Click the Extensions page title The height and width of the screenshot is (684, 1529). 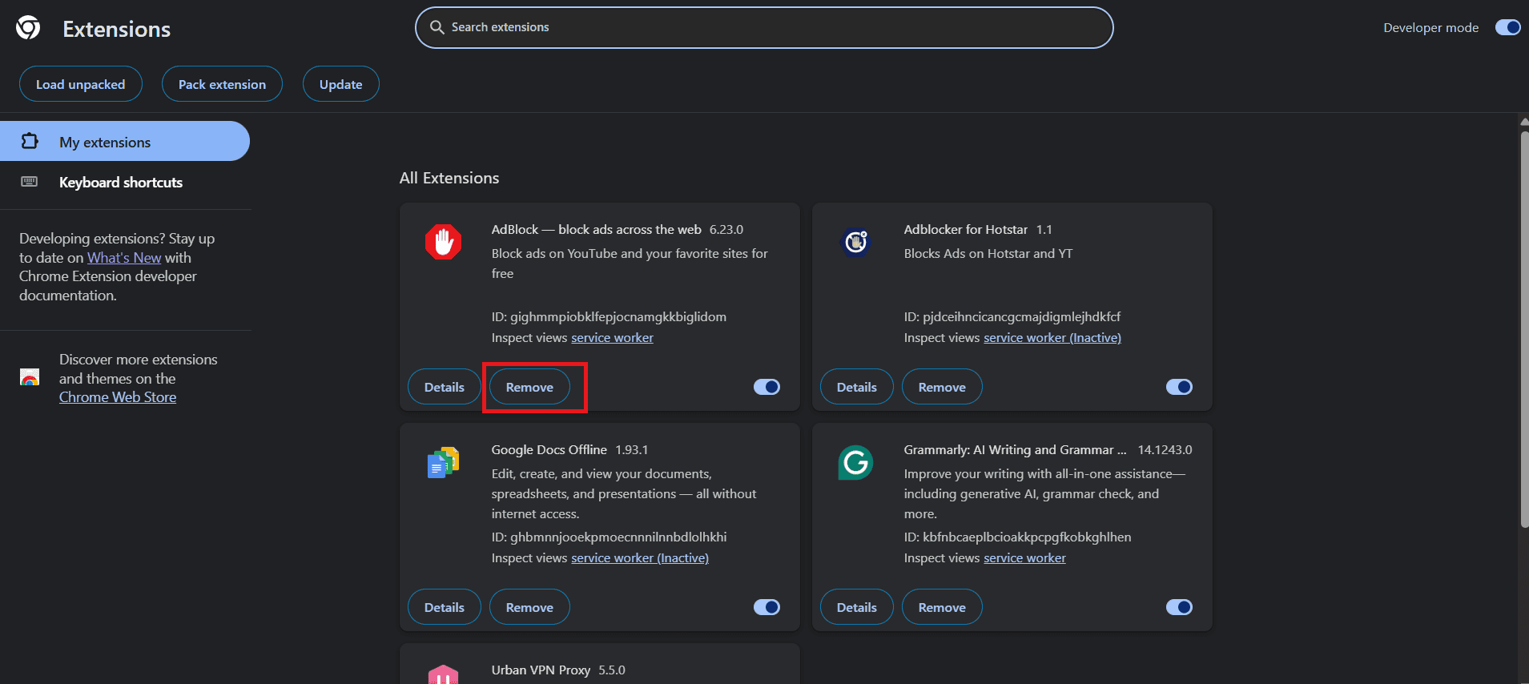[x=117, y=30]
